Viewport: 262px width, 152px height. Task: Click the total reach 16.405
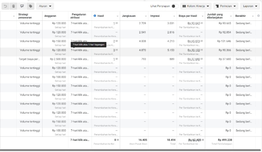click(143, 140)
